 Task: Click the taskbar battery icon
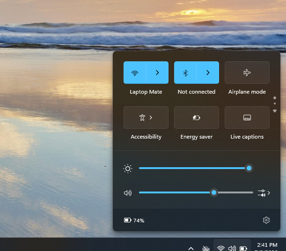243,249
